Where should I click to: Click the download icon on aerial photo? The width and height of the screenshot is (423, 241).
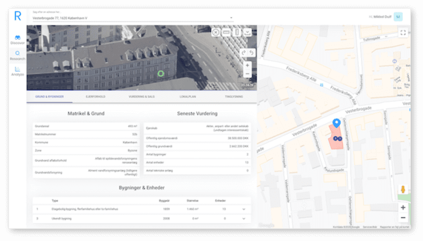247,33
